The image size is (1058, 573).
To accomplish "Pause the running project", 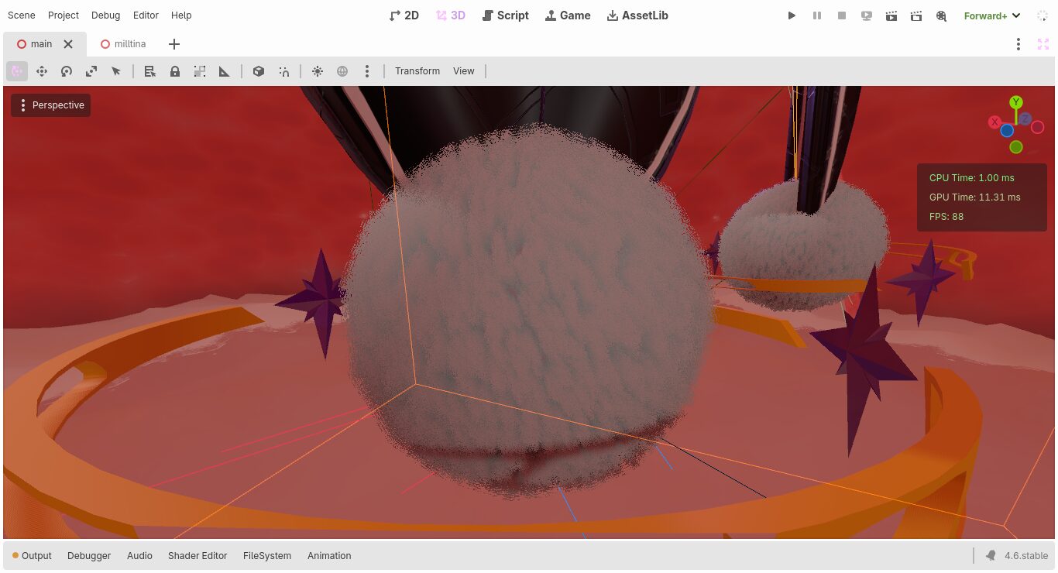I will [817, 15].
